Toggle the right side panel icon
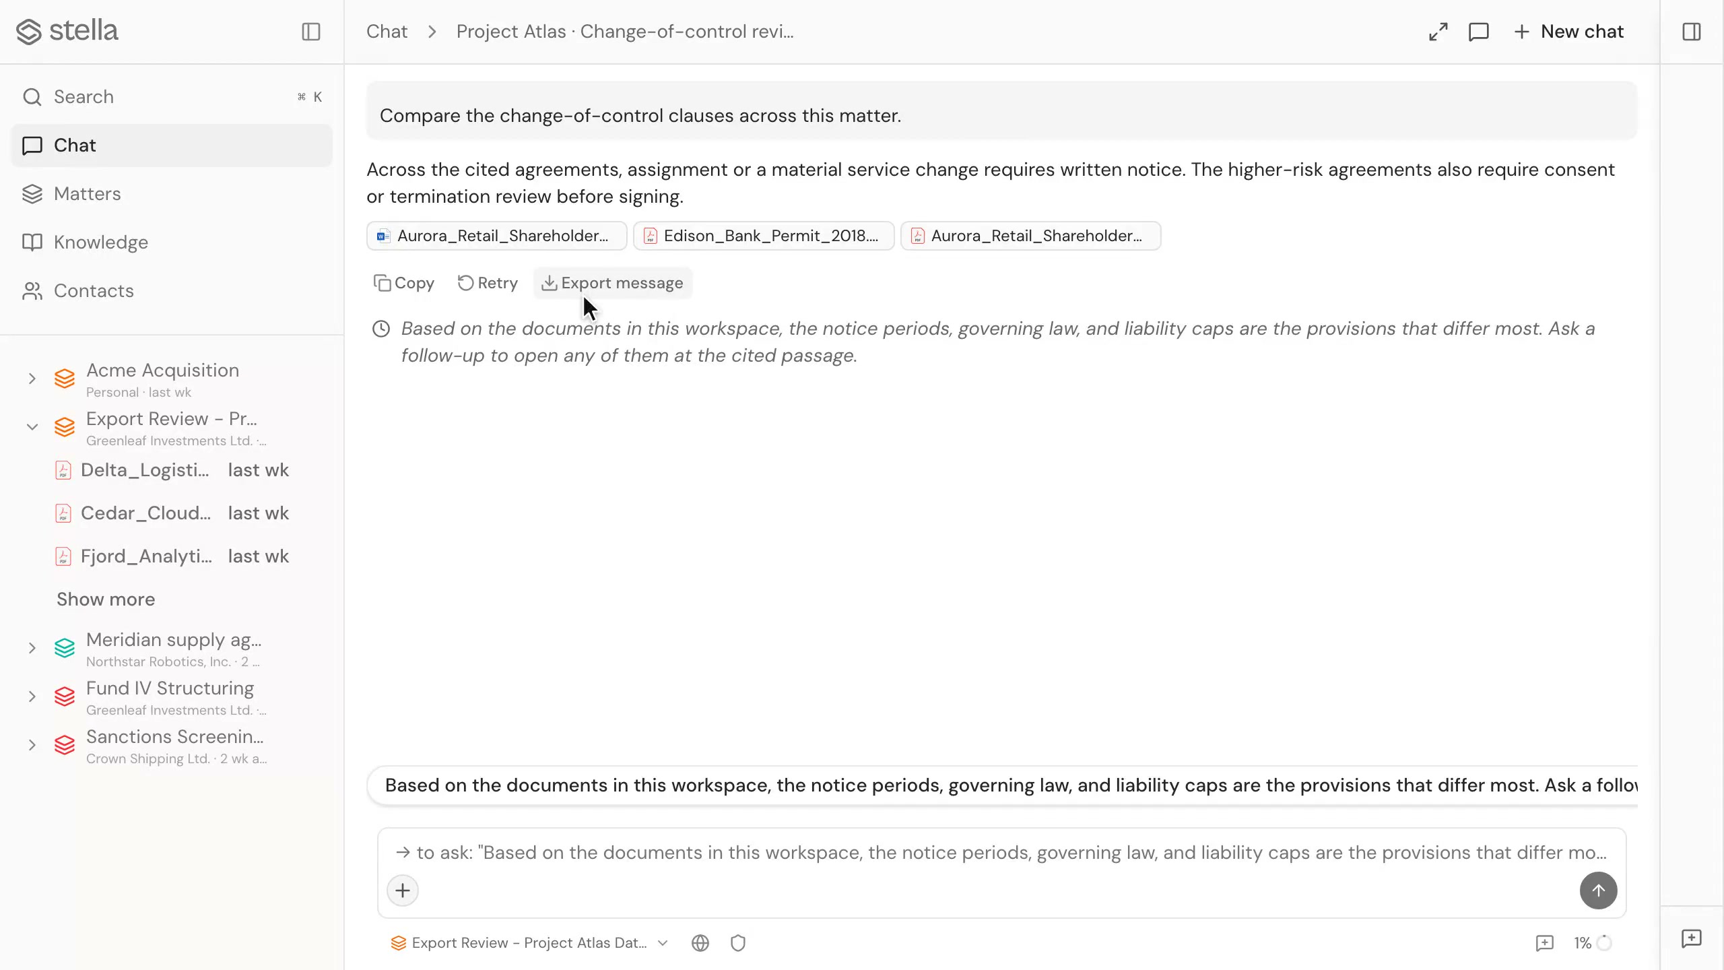The image size is (1724, 970). (1691, 32)
